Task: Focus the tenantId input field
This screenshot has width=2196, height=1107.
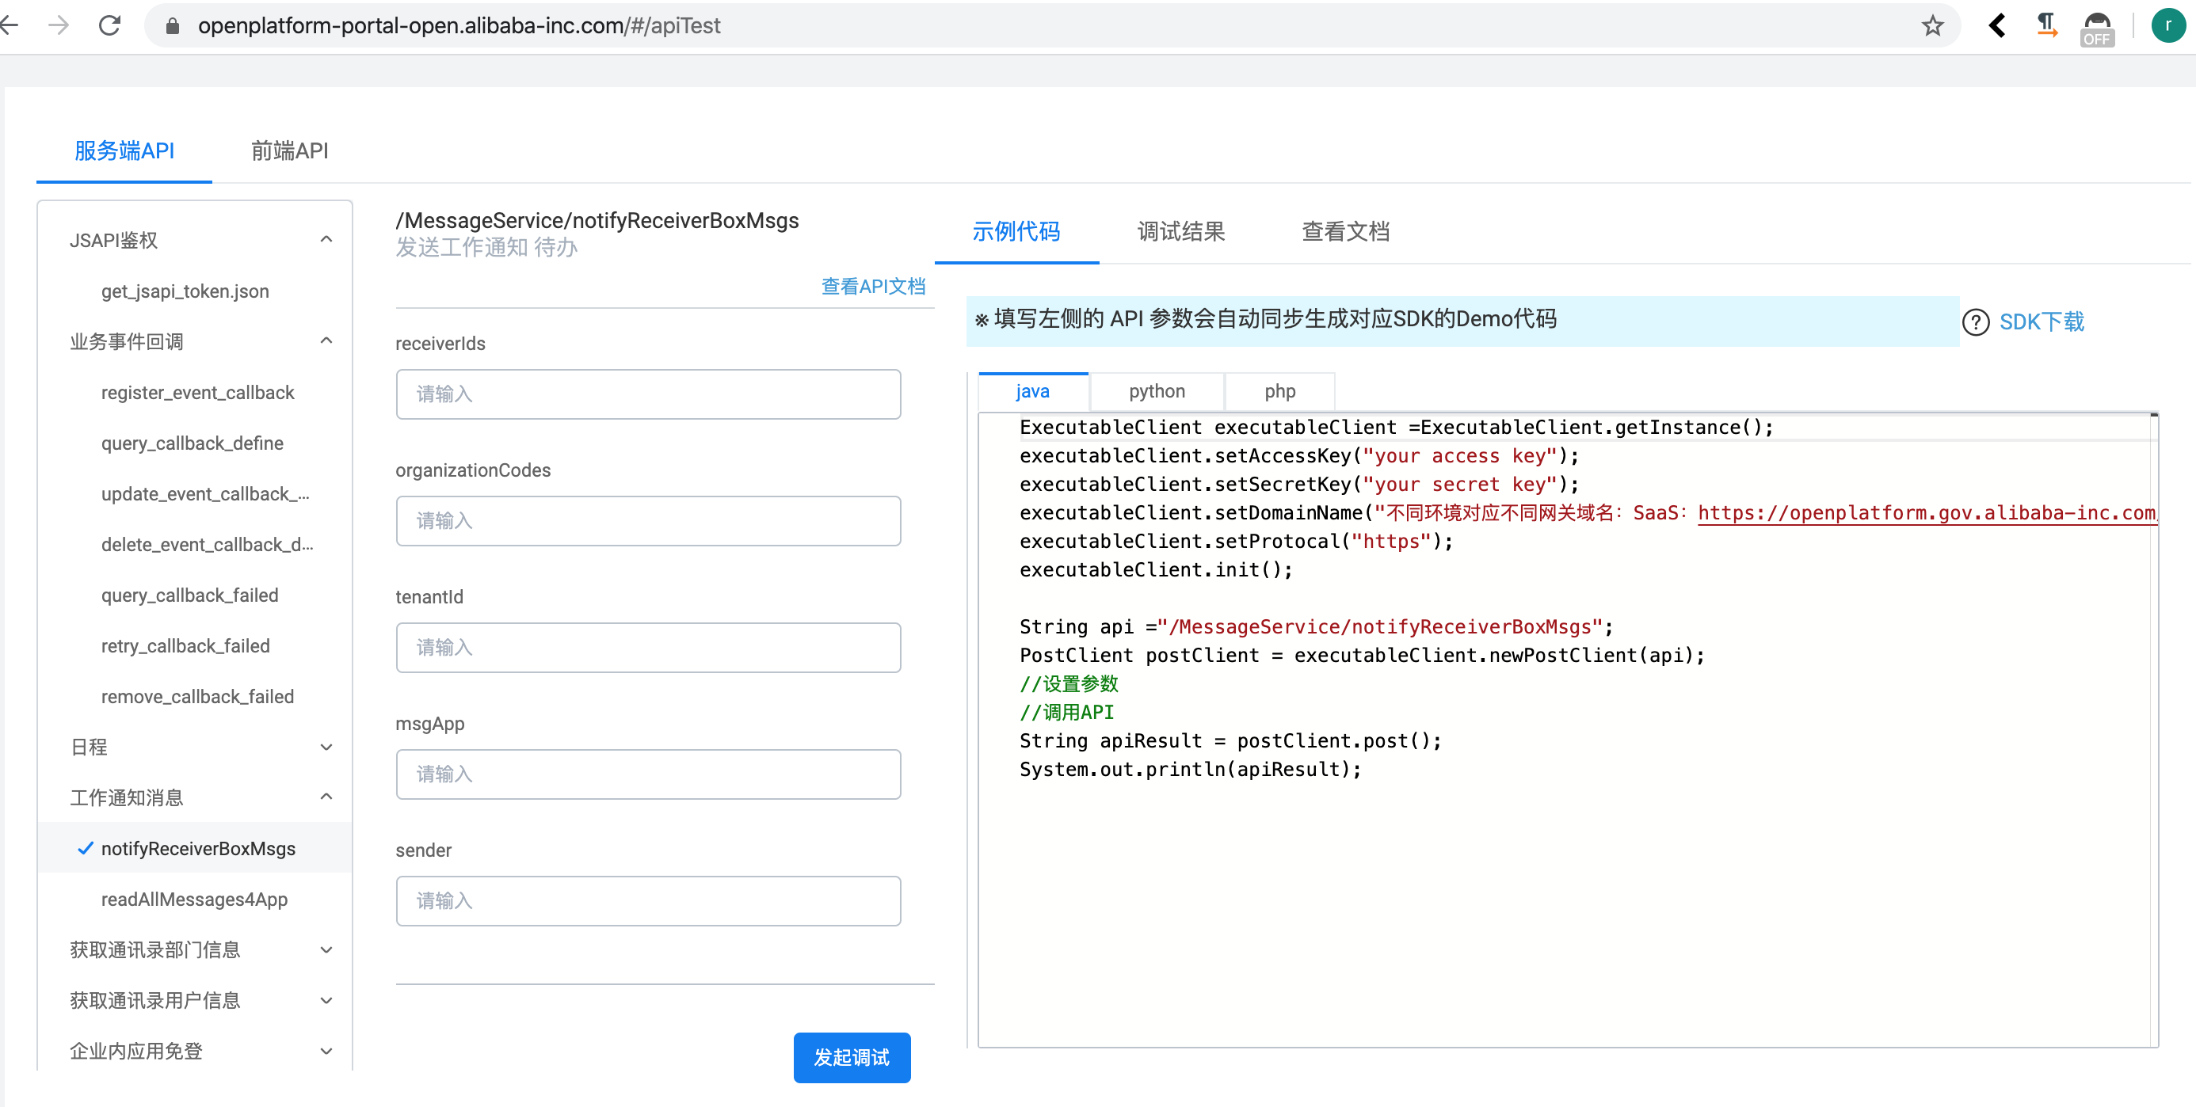Action: [648, 648]
